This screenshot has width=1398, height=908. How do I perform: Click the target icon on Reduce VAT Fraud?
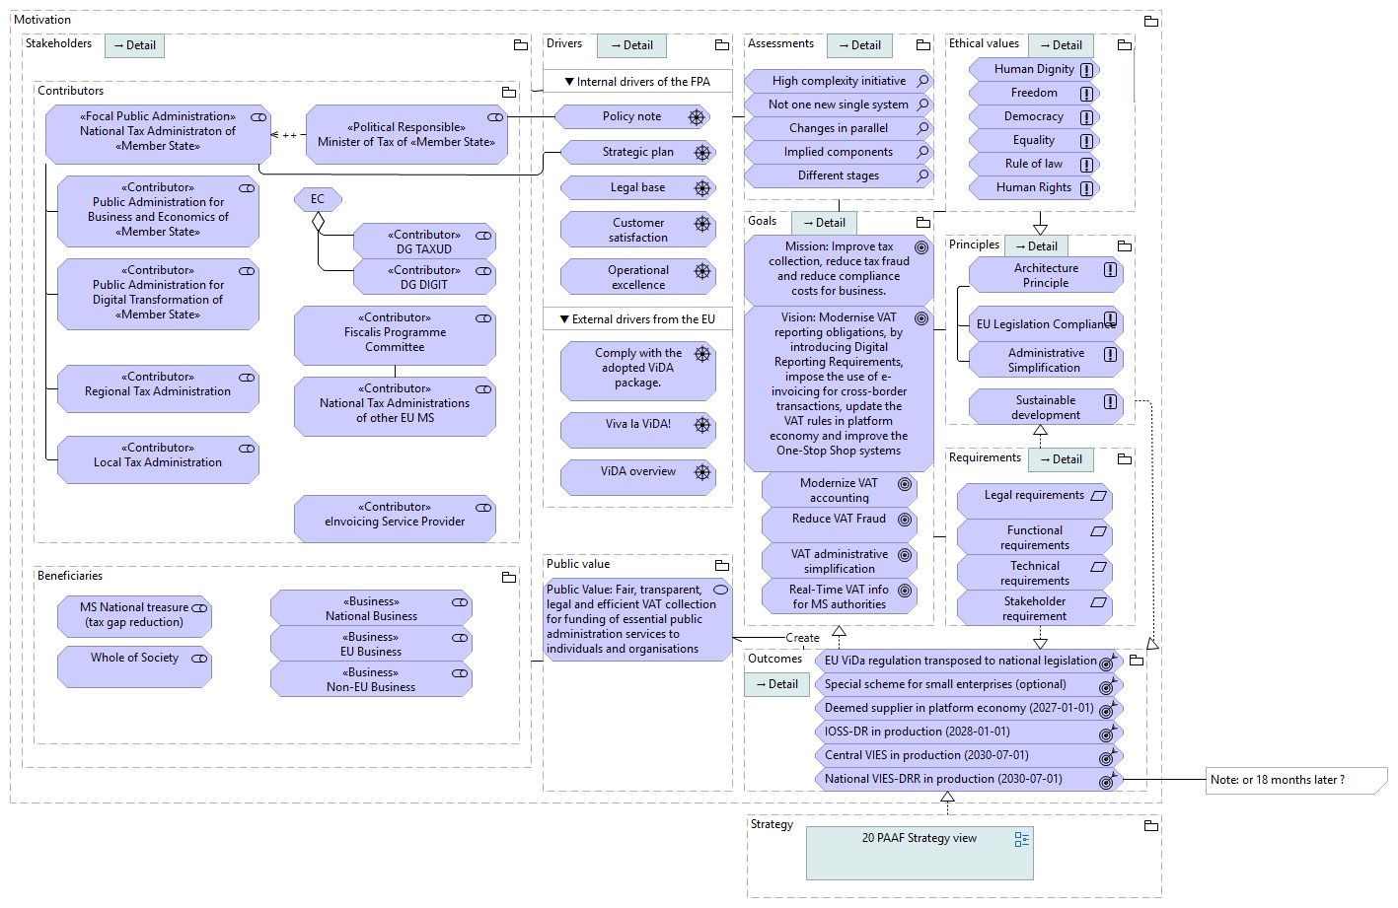904,520
